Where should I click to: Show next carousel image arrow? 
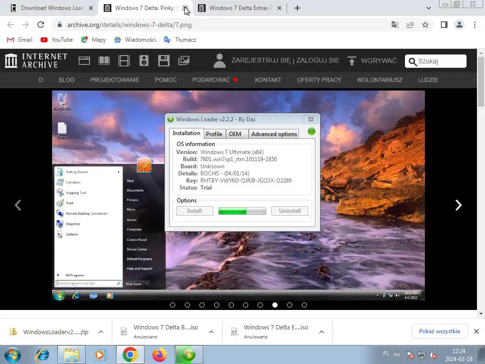click(x=458, y=205)
